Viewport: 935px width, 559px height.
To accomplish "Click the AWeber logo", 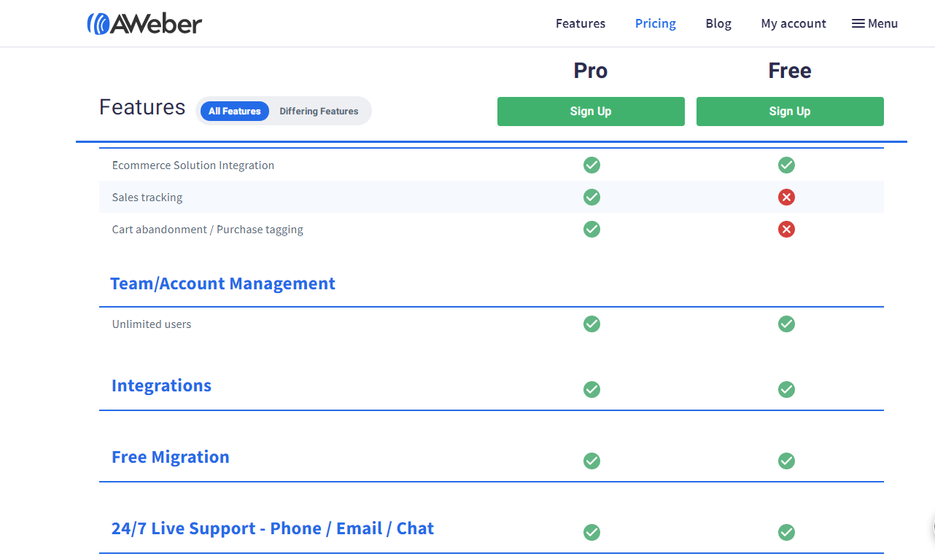I will tap(144, 23).
